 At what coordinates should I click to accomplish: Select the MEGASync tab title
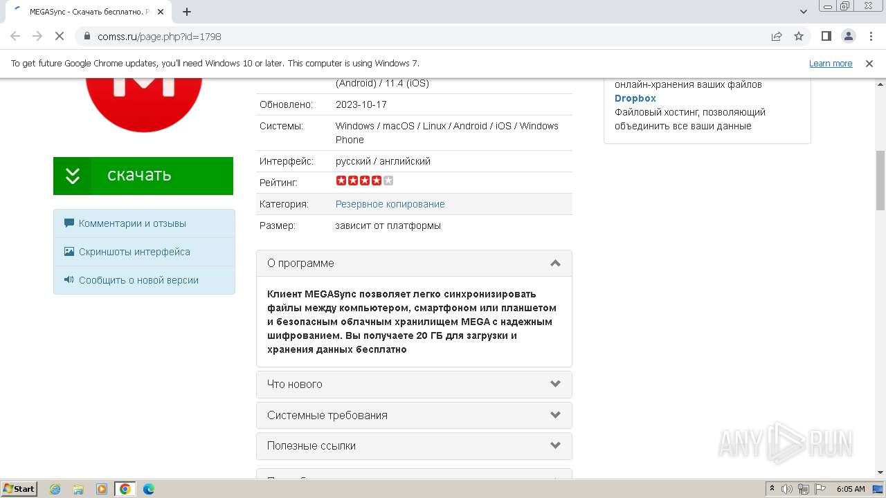click(90, 12)
